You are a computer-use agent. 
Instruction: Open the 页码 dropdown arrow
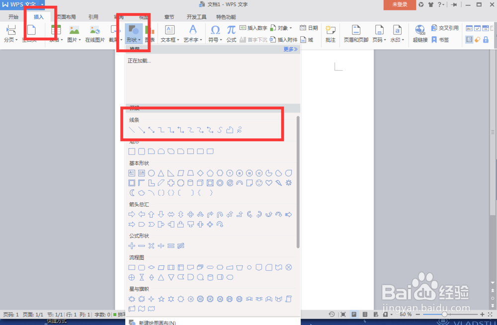click(x=385, y=40)
